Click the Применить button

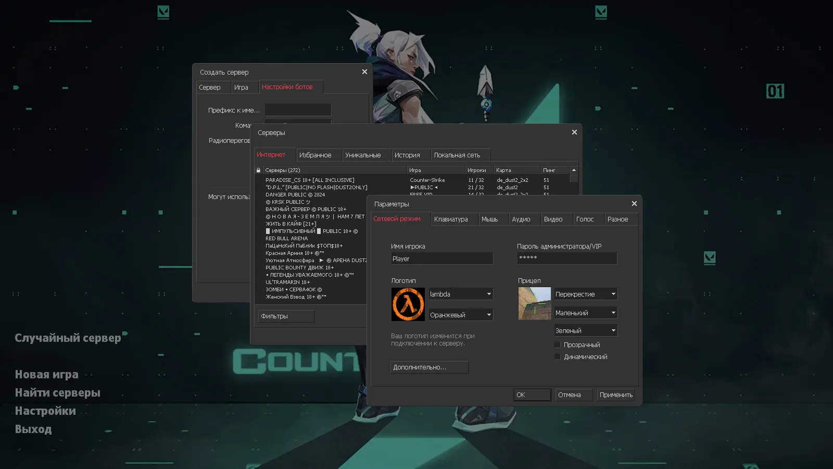pyautogui.click(x=615, y=394)
